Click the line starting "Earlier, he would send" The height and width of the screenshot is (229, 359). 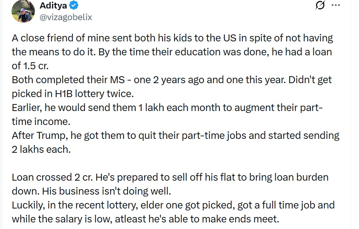pos(167,108)
